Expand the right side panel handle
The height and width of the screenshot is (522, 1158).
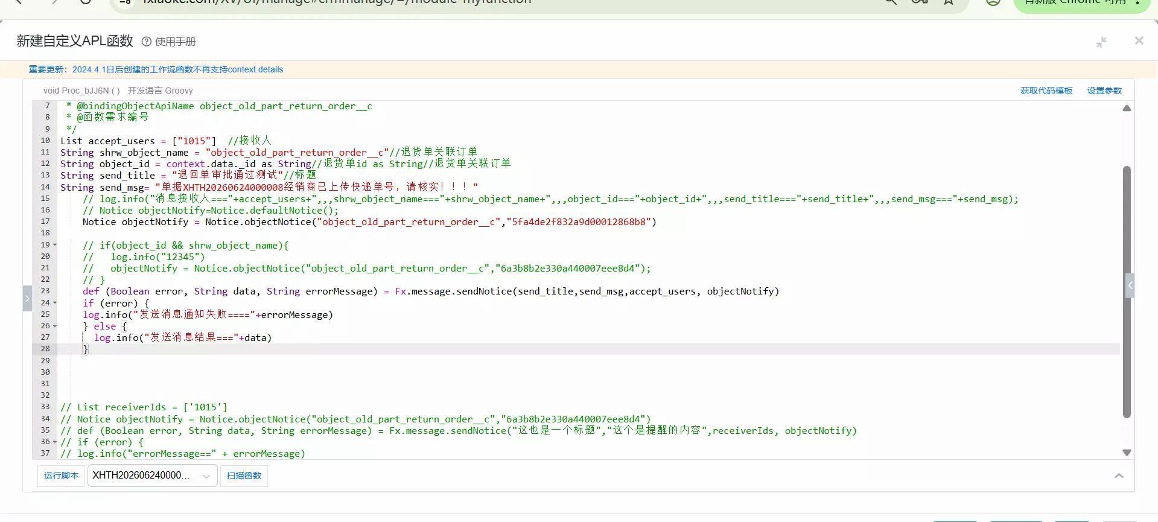click(x=1130, y=285)
